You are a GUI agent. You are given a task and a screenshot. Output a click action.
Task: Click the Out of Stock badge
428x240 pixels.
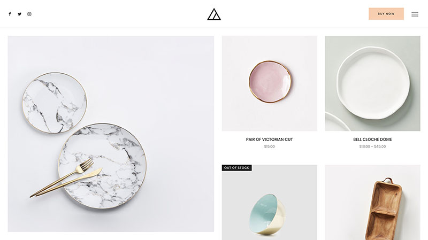tap(236, 168)
